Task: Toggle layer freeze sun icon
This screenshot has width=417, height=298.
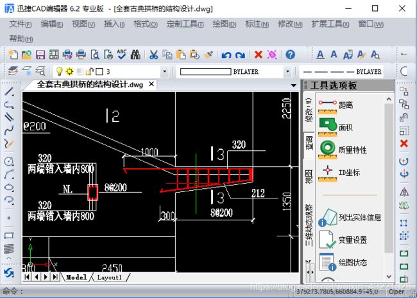Action: coord(69,71)
